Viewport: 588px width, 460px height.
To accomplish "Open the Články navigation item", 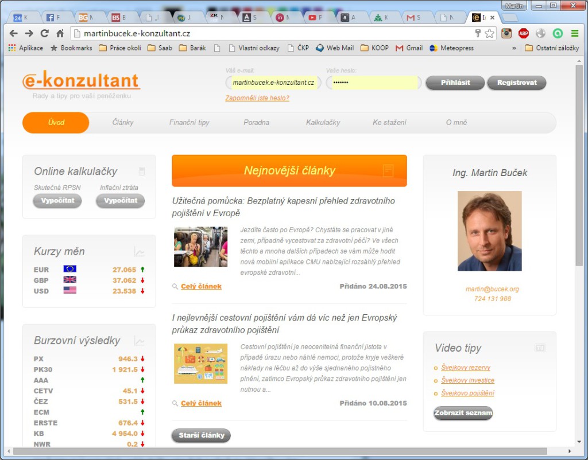I will pos(123,122).
